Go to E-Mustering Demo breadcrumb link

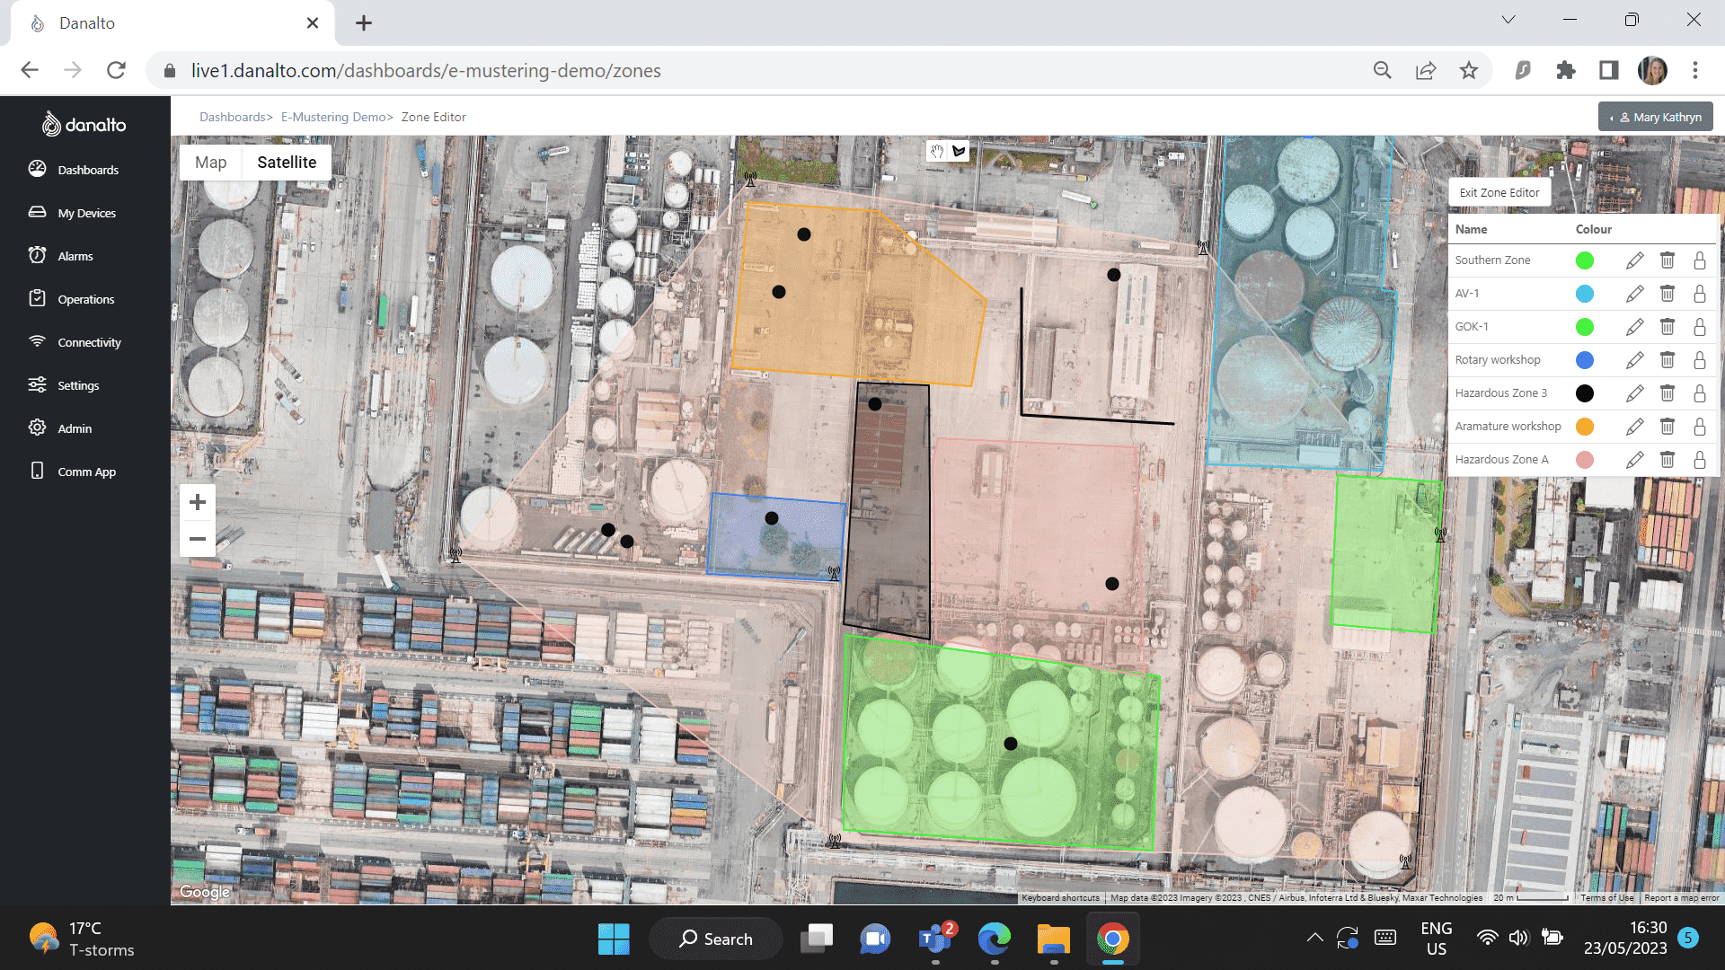click(x=333, y=117)
